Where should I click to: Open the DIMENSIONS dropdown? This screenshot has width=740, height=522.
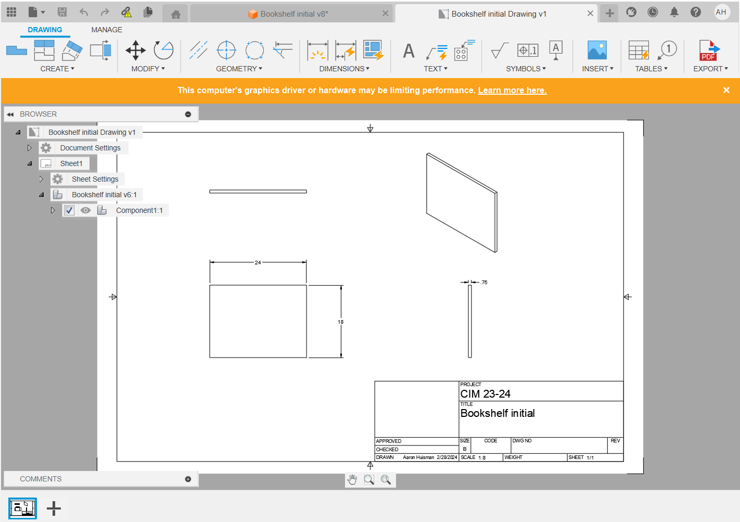pos(344,69)
